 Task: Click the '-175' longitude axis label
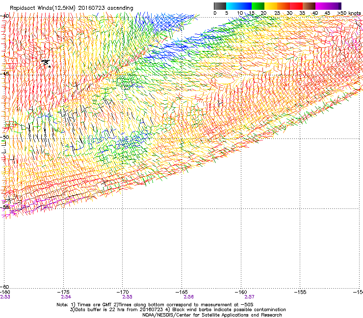coord(63,293)
